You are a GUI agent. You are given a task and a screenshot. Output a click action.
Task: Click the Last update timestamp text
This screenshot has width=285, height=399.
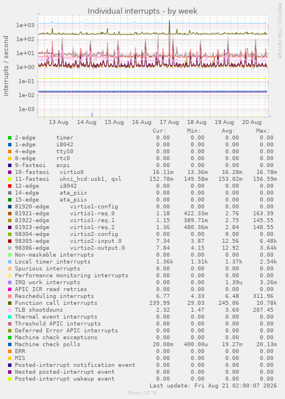[x=213, y=386]
